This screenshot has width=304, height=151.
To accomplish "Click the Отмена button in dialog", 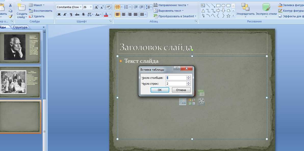I will click(x=181, y=90).
